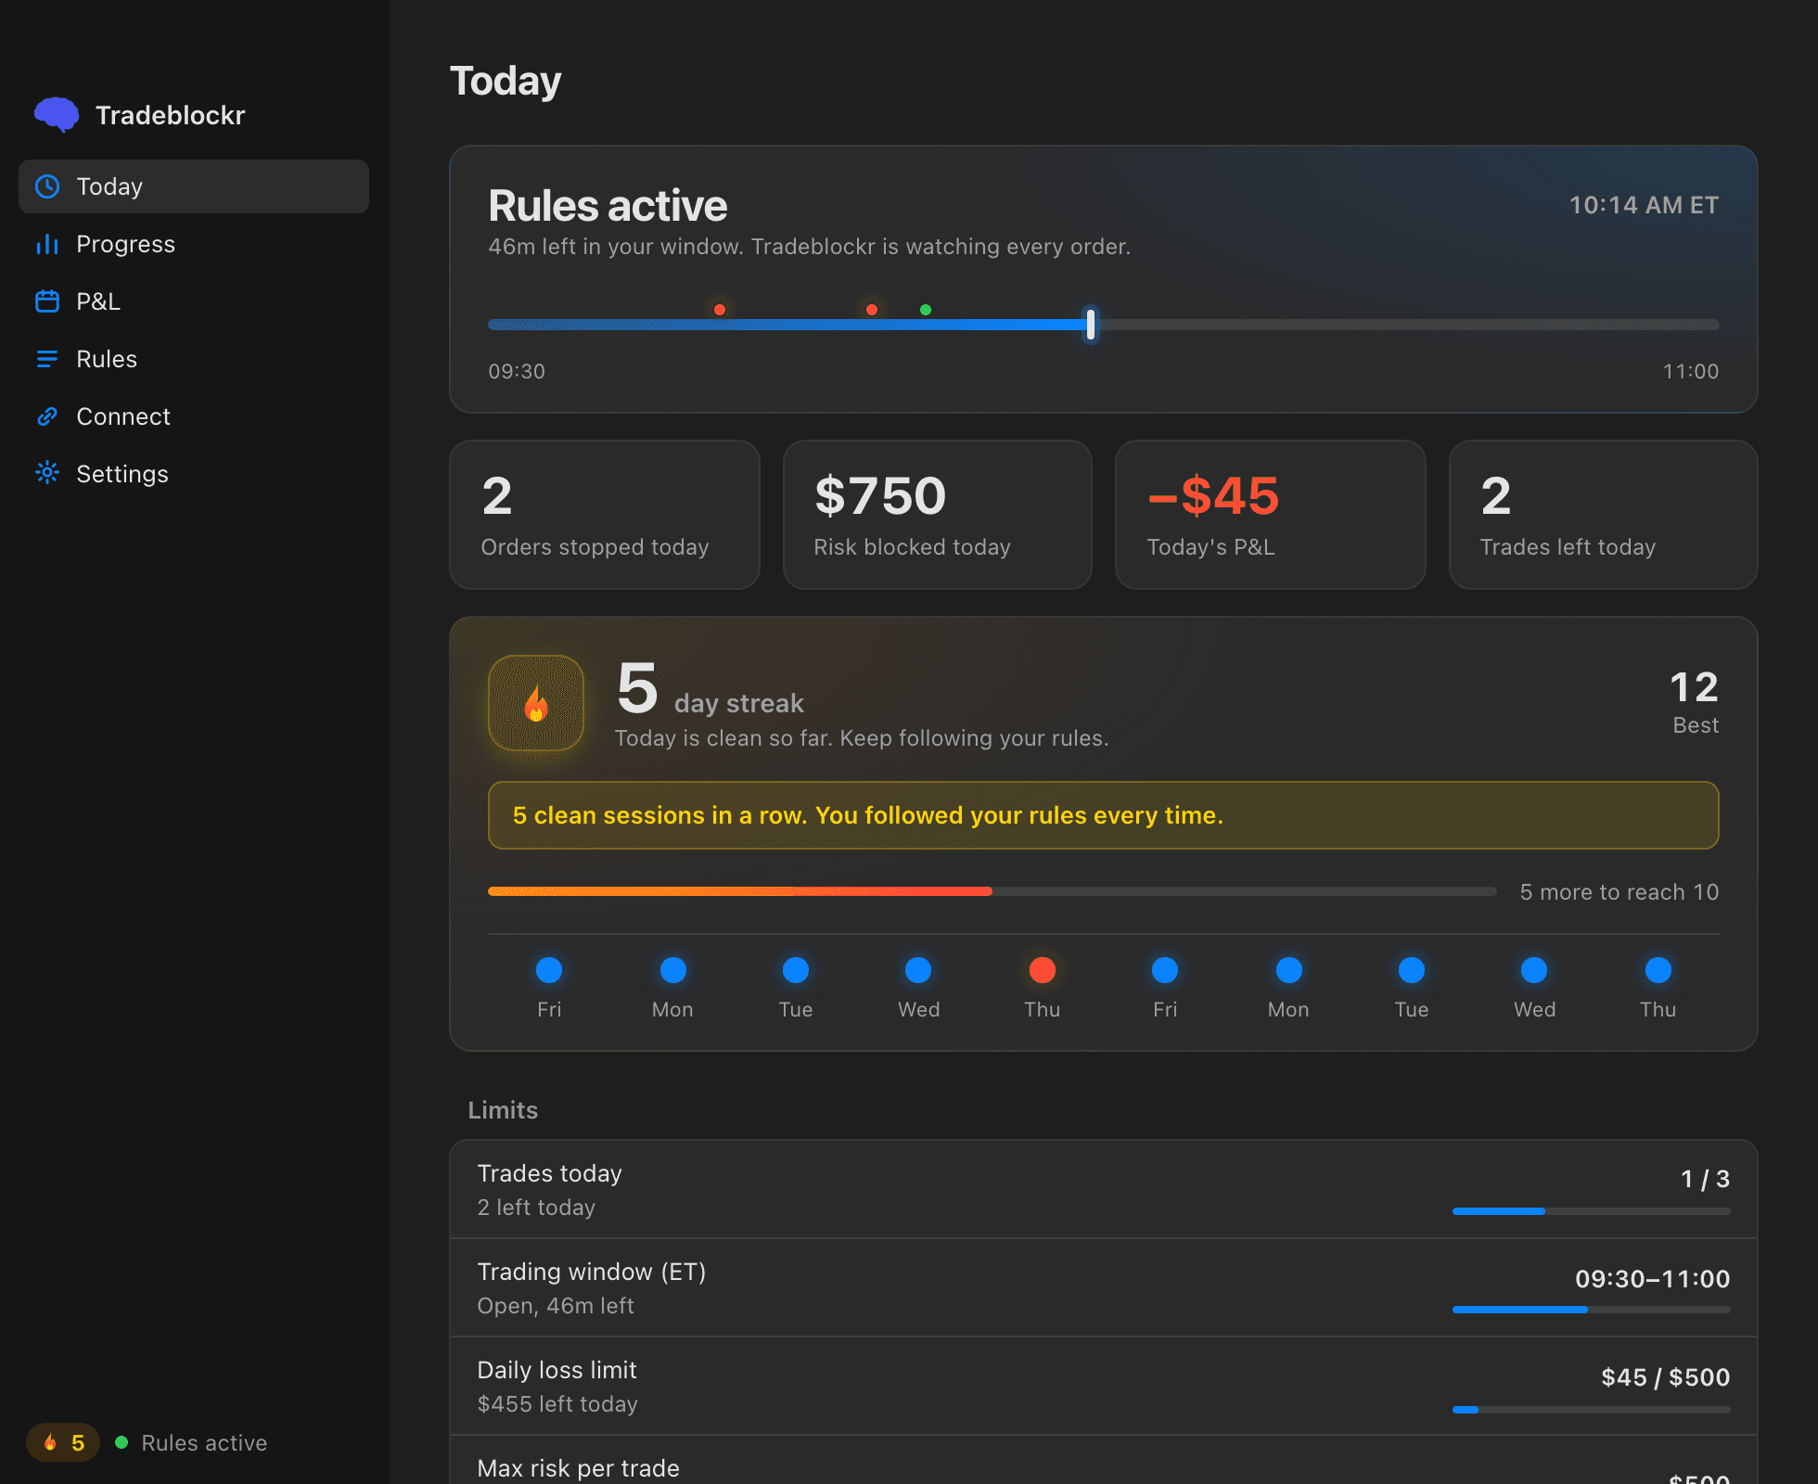The width and height of the screenshot is (1818, 1484).
Task: Click the link icon beside Connect
Action: click(47, 416)
